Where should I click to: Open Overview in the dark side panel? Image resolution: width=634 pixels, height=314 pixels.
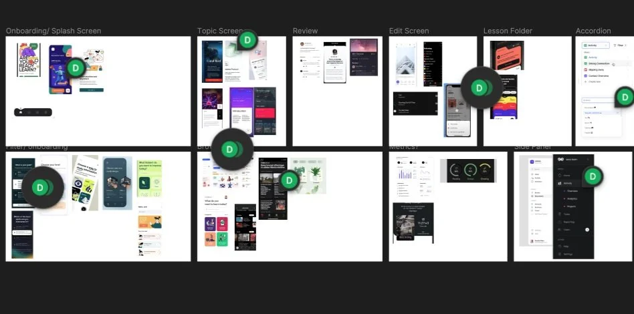(x=572, y=191)
